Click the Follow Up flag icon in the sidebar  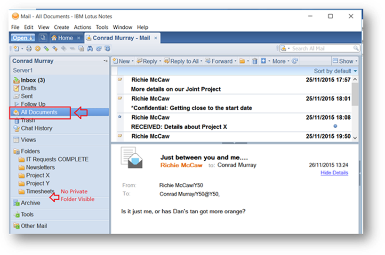[x=16, y=104]
